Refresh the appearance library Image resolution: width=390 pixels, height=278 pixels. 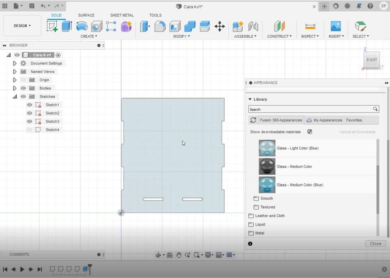pos(253,120)
